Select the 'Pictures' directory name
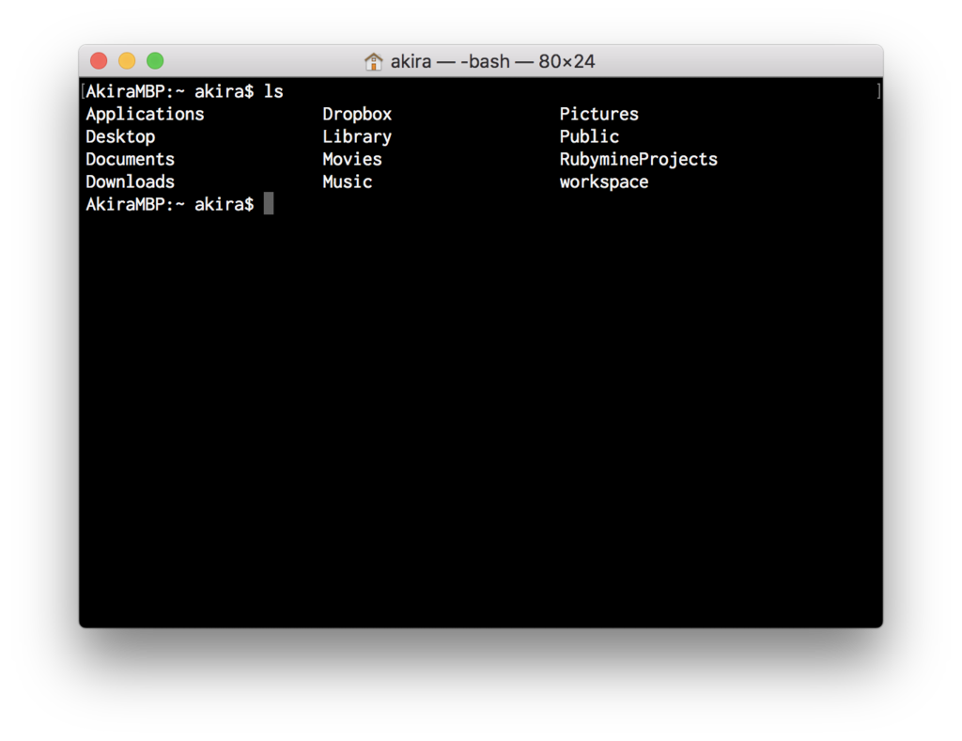Screen dimensions: 962x741 [598, 114]
